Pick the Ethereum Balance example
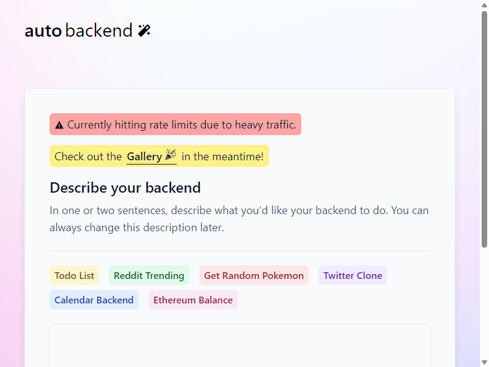Viewport: 489px width, 367px height. coord(193,300)
